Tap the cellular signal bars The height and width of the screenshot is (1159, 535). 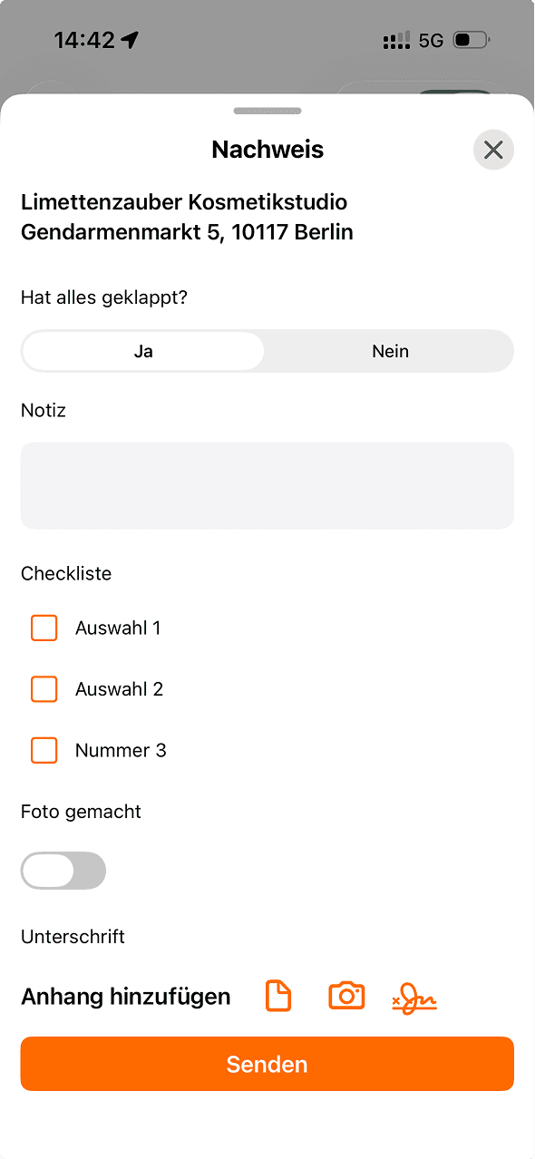(395, 40)
